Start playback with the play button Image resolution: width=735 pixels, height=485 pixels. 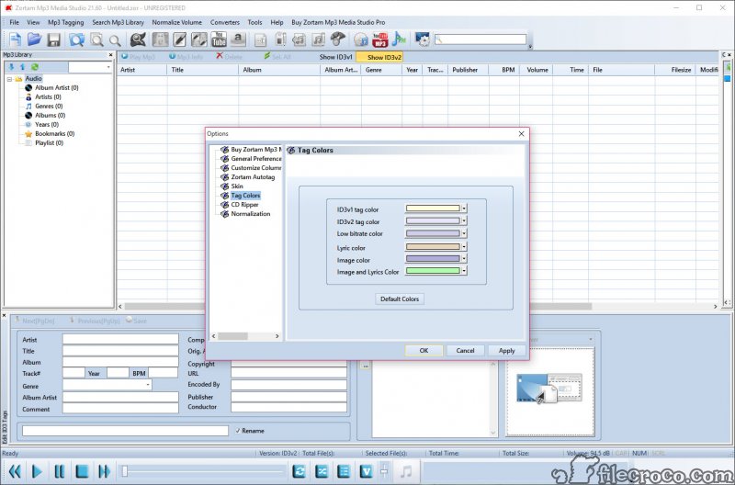[37, 471]
